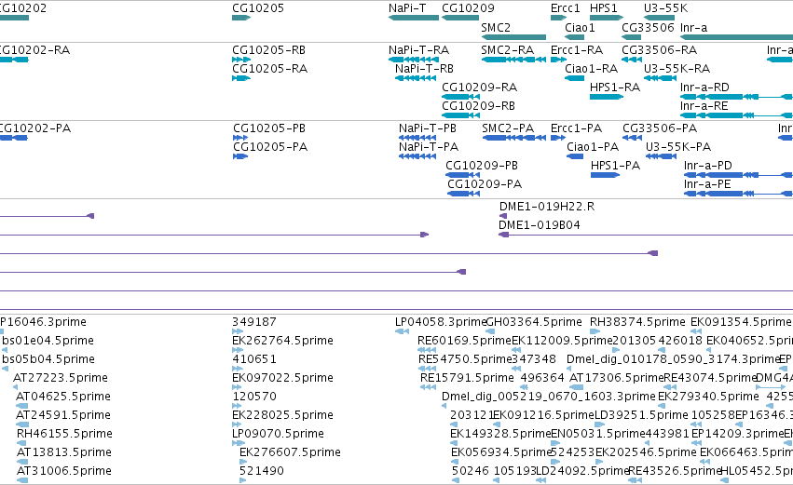Click the DME1-019B04 clone label
The image size is (793, 485).
coord(540,225)
